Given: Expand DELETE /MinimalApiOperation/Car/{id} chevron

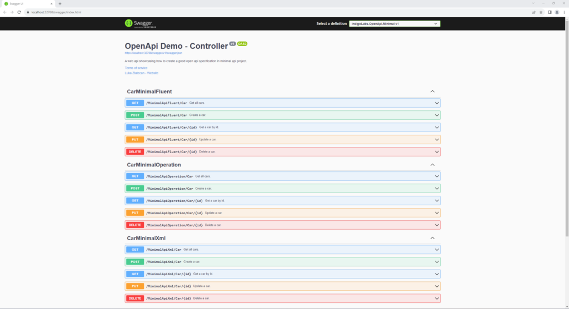Looking at the screenshot, I should coord(437,225).
